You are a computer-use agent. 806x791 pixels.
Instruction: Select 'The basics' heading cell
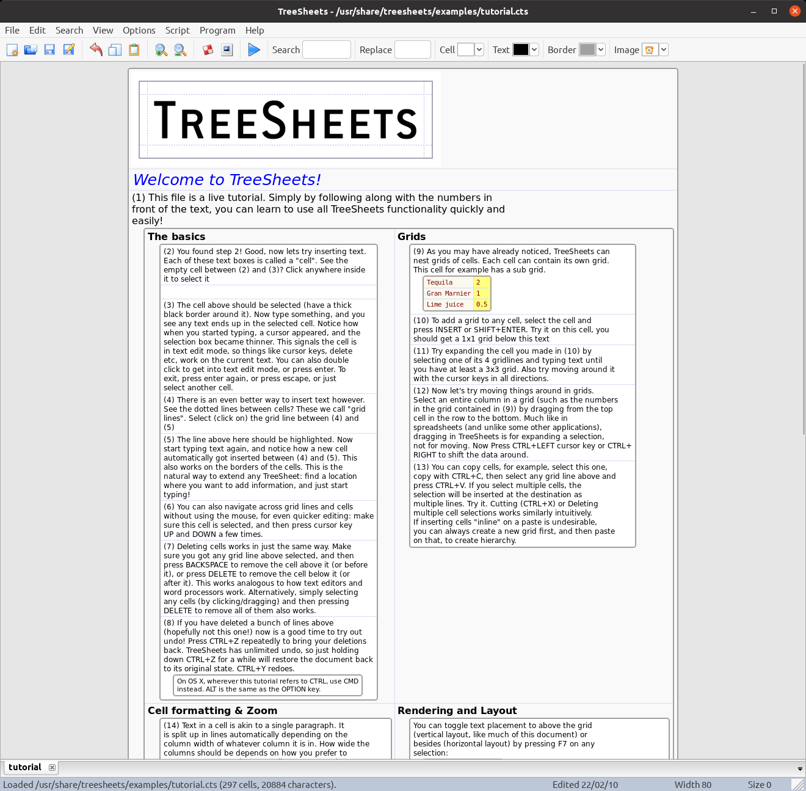[176, 236]
